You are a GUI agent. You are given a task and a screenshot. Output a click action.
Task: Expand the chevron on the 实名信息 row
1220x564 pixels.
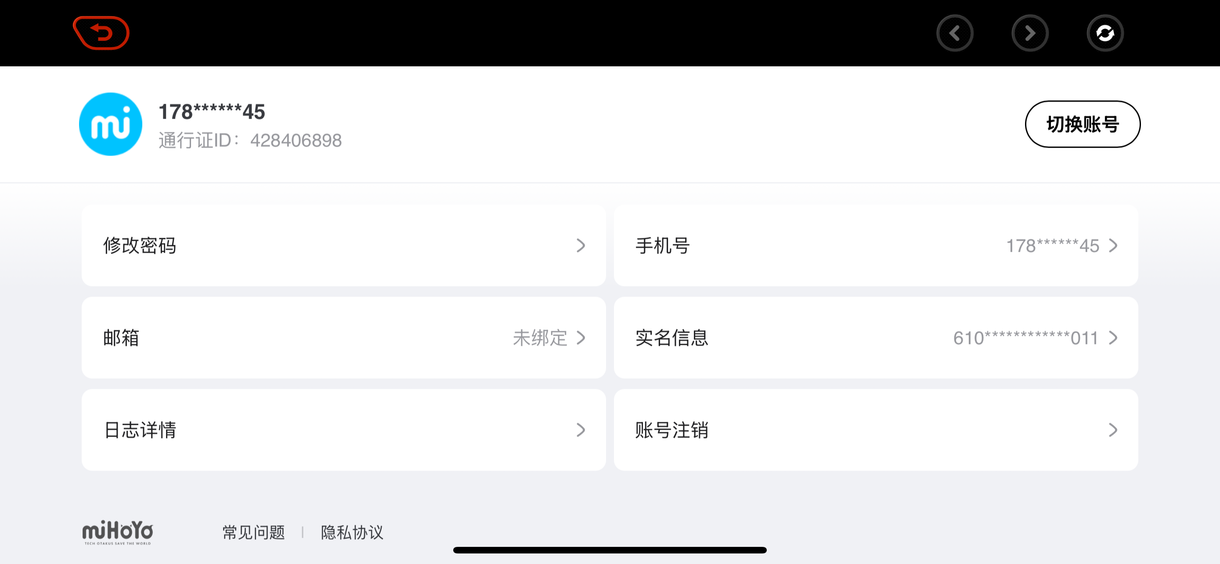pos(1113,338)
